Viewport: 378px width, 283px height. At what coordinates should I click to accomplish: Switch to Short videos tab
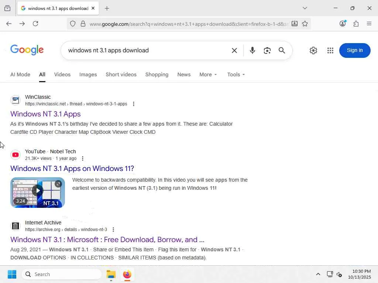121,74
